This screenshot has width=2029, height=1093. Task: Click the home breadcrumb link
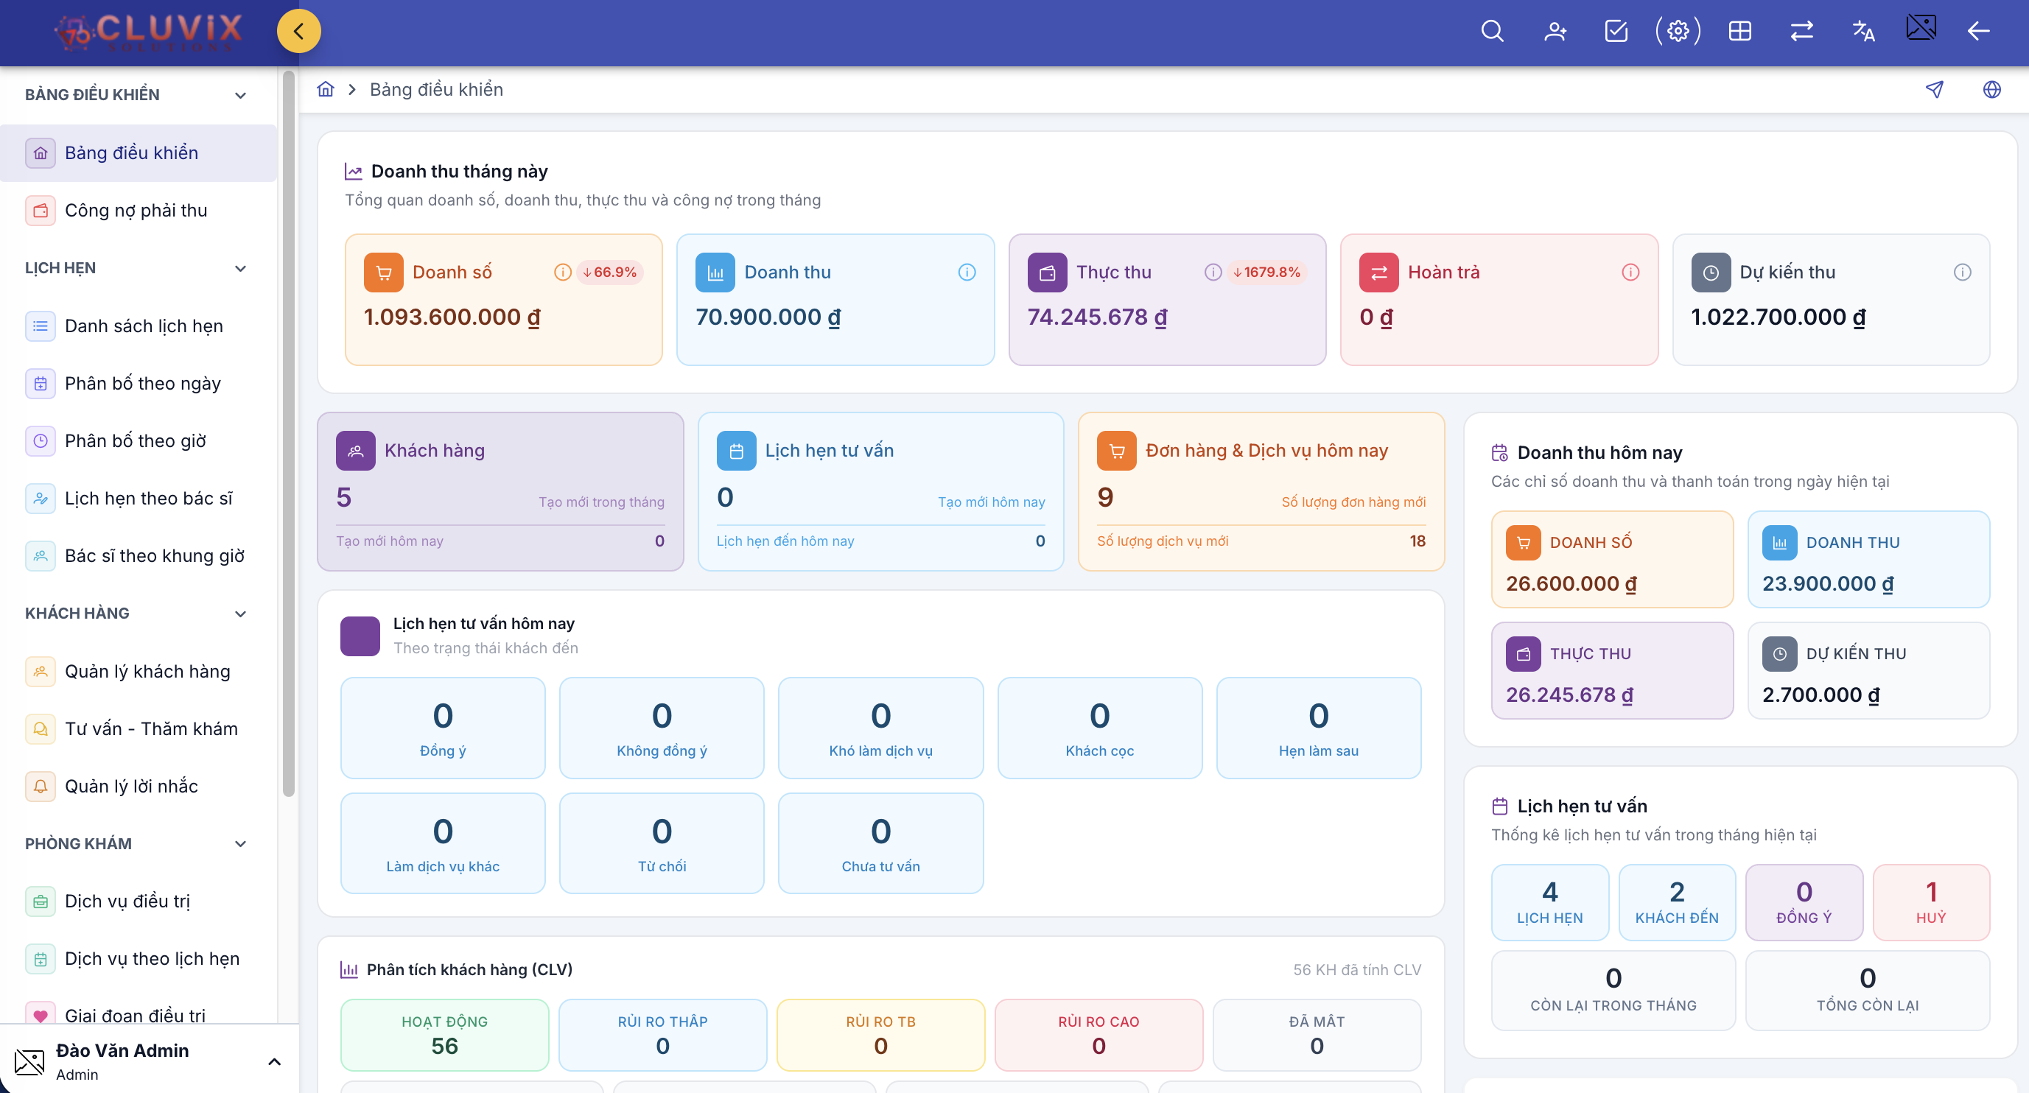pyautogui.click(x=326, y=90)
